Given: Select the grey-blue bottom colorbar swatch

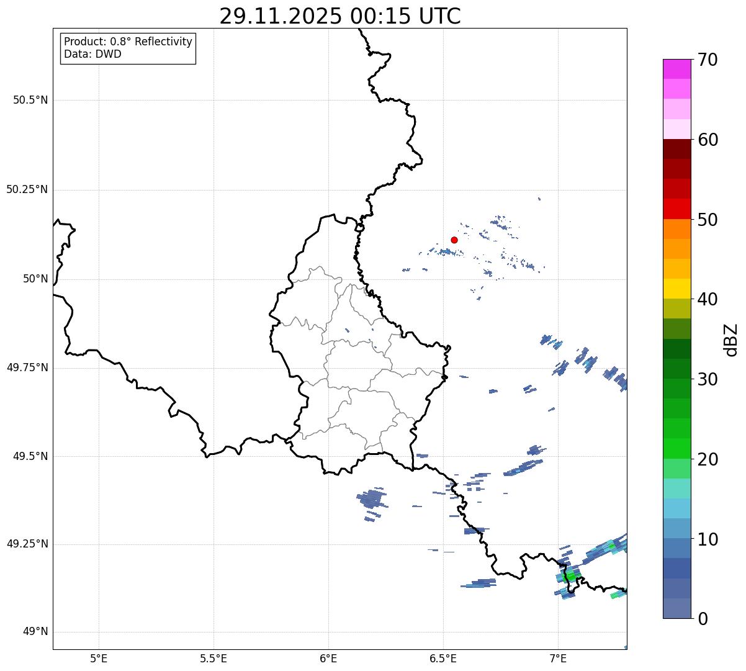Looking at the screenshot, I should tap(677, 608).
